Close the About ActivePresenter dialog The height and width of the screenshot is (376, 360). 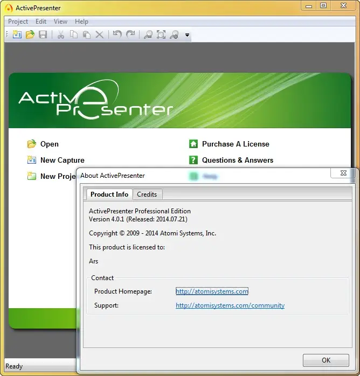[x=343, y=173]
